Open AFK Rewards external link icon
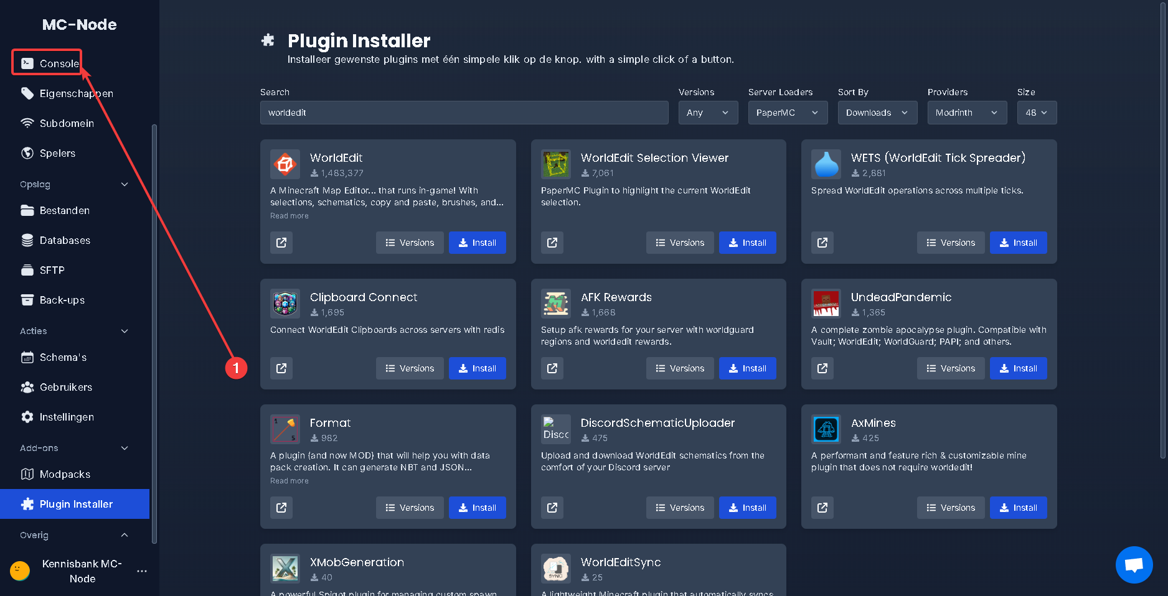This screenshot has width=1168, height=596. (552, 368)
